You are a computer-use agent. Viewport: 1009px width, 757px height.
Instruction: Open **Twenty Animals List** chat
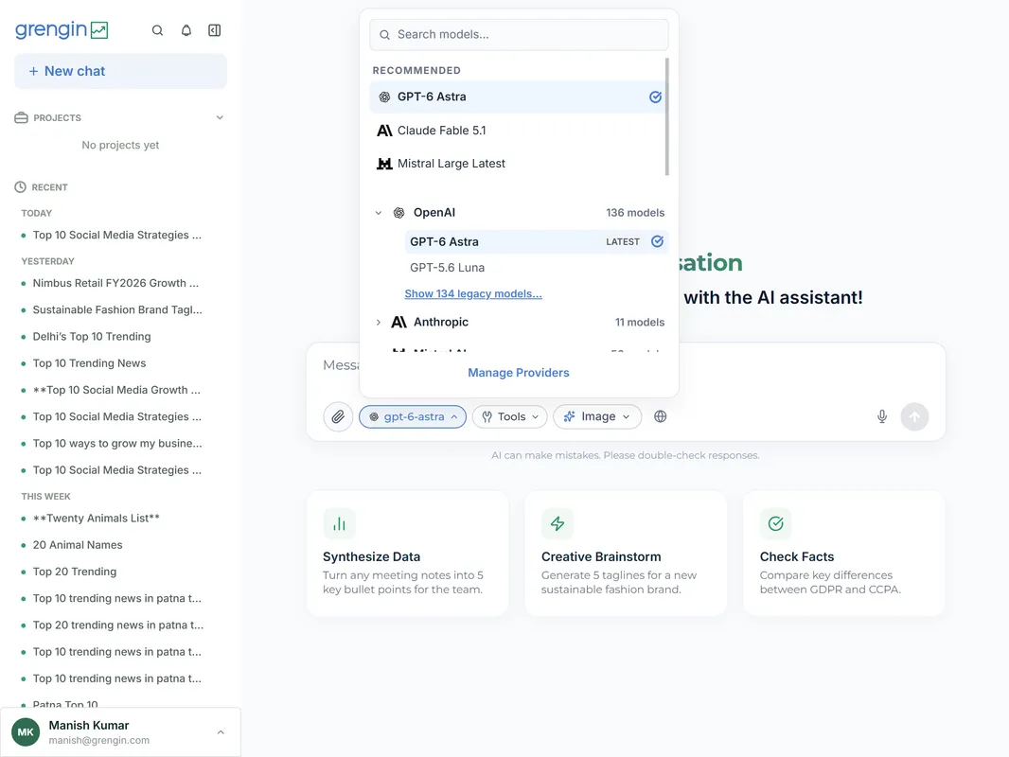point(97,518)
